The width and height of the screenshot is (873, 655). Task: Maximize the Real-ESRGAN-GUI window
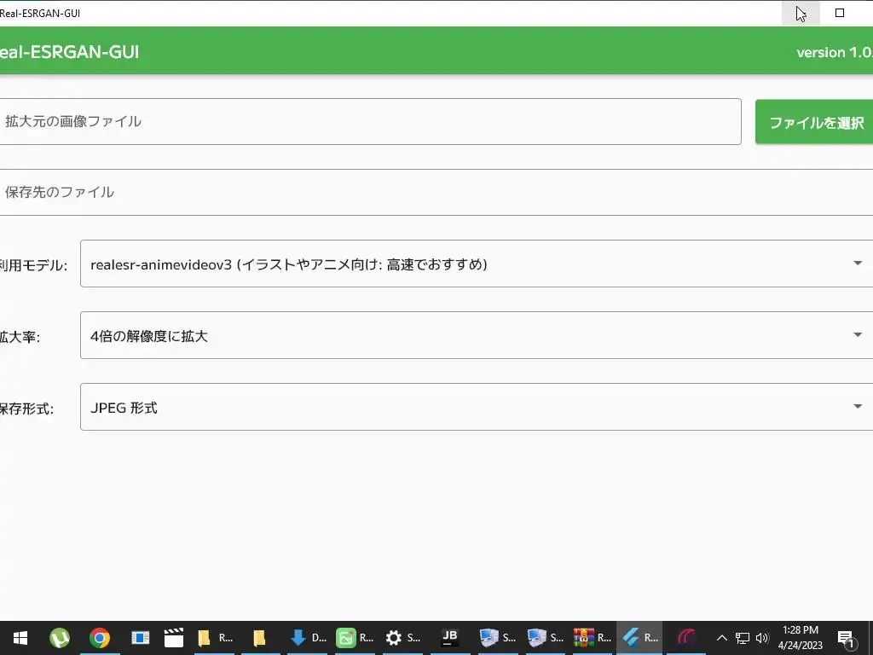(840, 13)
